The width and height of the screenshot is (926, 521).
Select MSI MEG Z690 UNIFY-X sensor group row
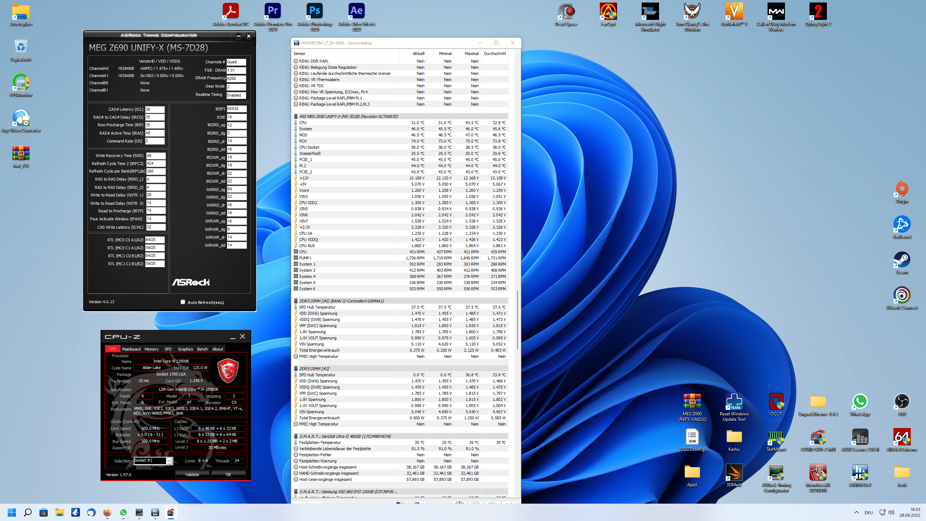pos(400,117)
